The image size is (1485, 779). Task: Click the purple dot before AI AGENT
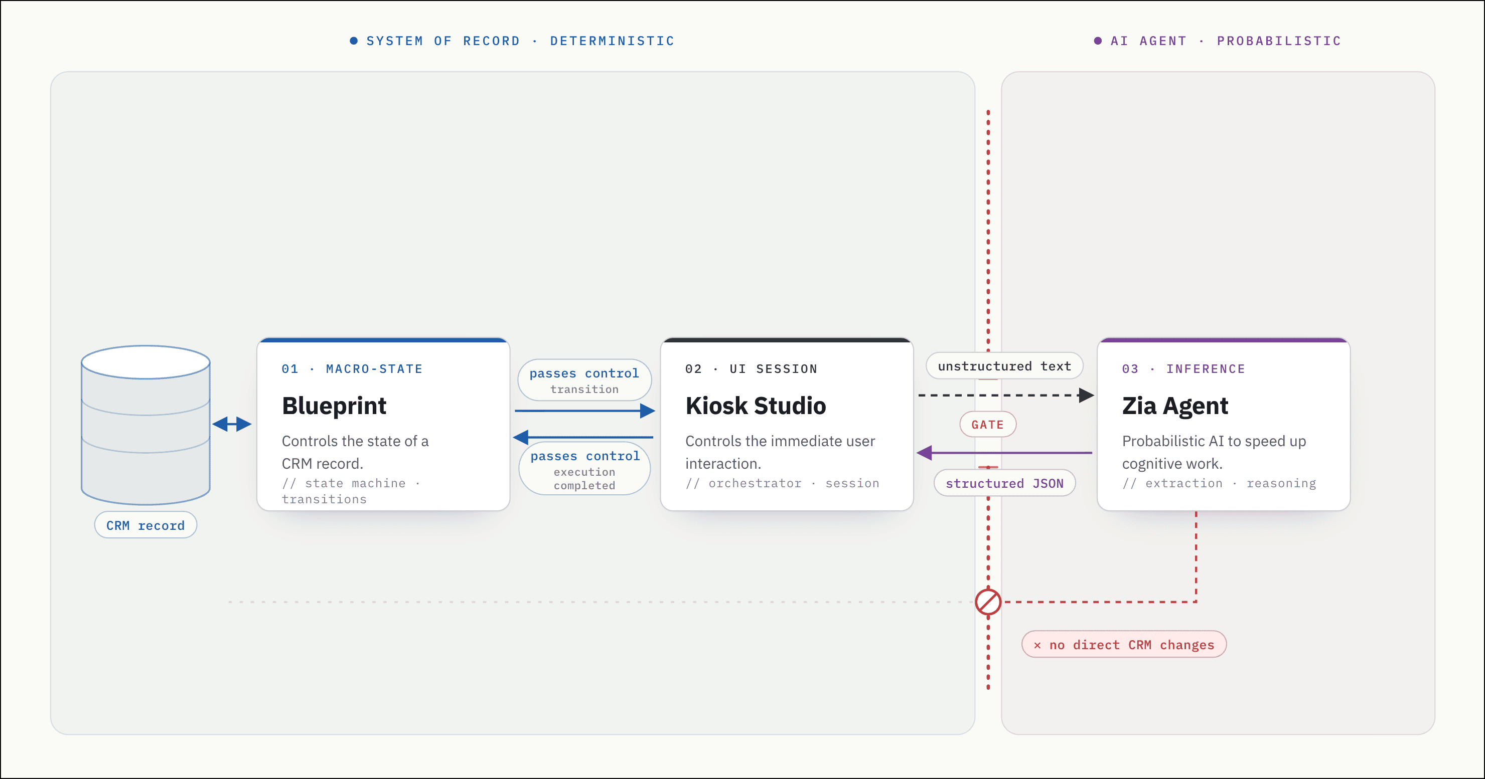click(1098, 41)
